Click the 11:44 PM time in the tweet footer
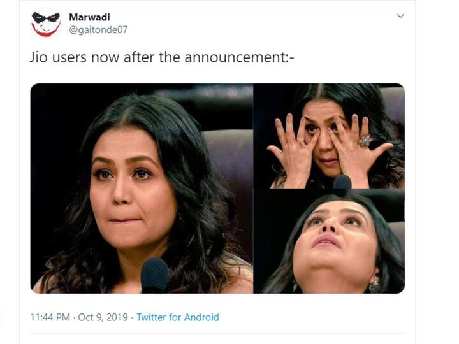 pos(48,317)
